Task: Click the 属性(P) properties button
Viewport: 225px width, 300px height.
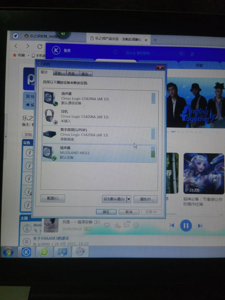Action: tap(145, 199)
